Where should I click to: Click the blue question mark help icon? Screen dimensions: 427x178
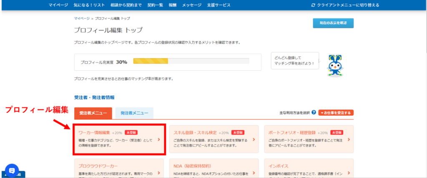(x=314, y=112)
